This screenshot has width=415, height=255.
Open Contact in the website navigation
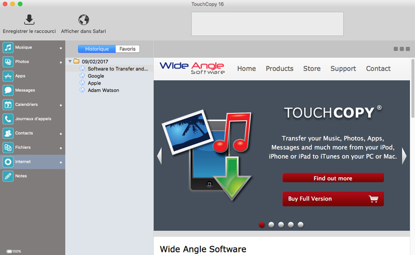tap(378, 68)
